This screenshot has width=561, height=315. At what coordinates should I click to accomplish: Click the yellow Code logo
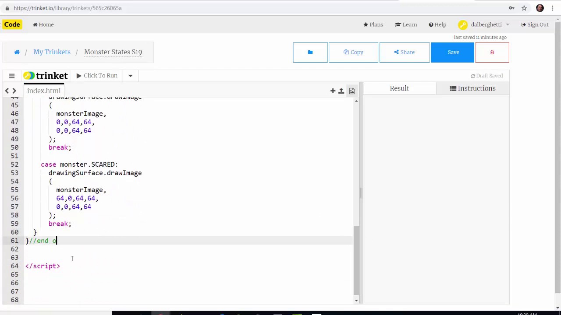pyautogui.click(x=12, y=24)
